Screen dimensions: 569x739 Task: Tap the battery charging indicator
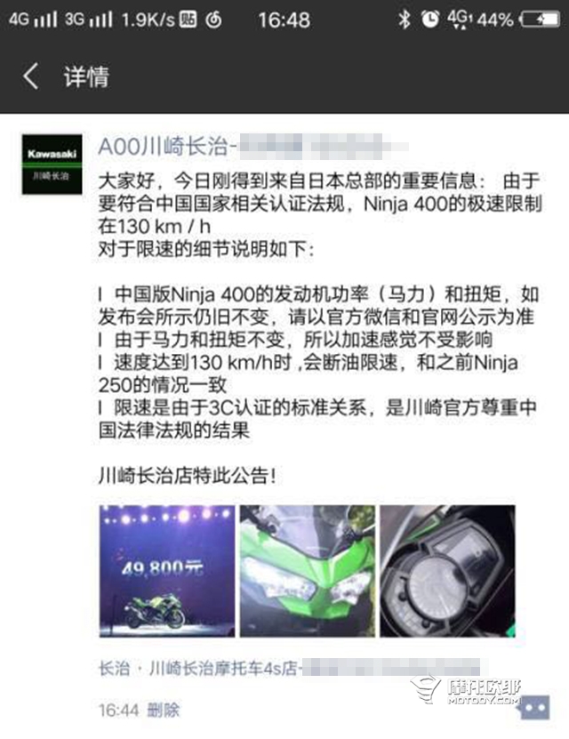540,20
